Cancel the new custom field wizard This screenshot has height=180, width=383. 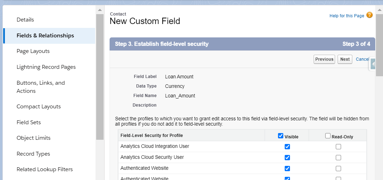(x=363, y=59)
